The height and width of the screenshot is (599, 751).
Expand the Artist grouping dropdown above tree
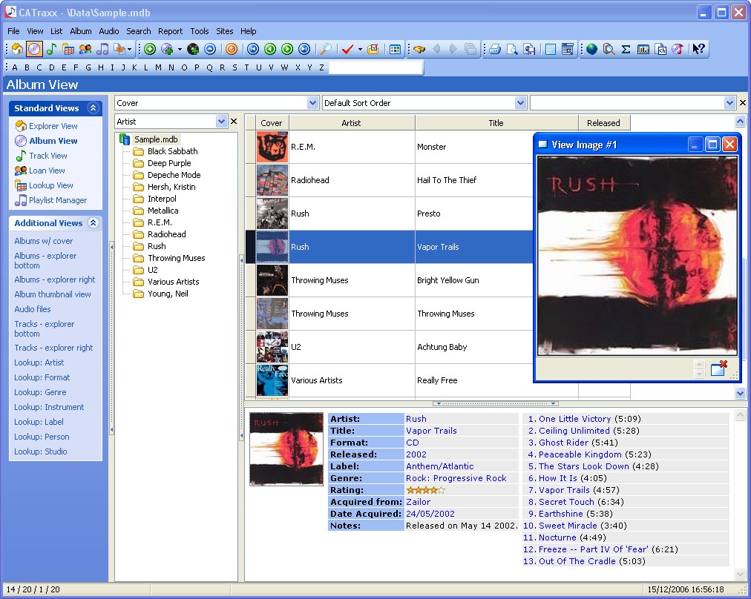tap(221, 122)
